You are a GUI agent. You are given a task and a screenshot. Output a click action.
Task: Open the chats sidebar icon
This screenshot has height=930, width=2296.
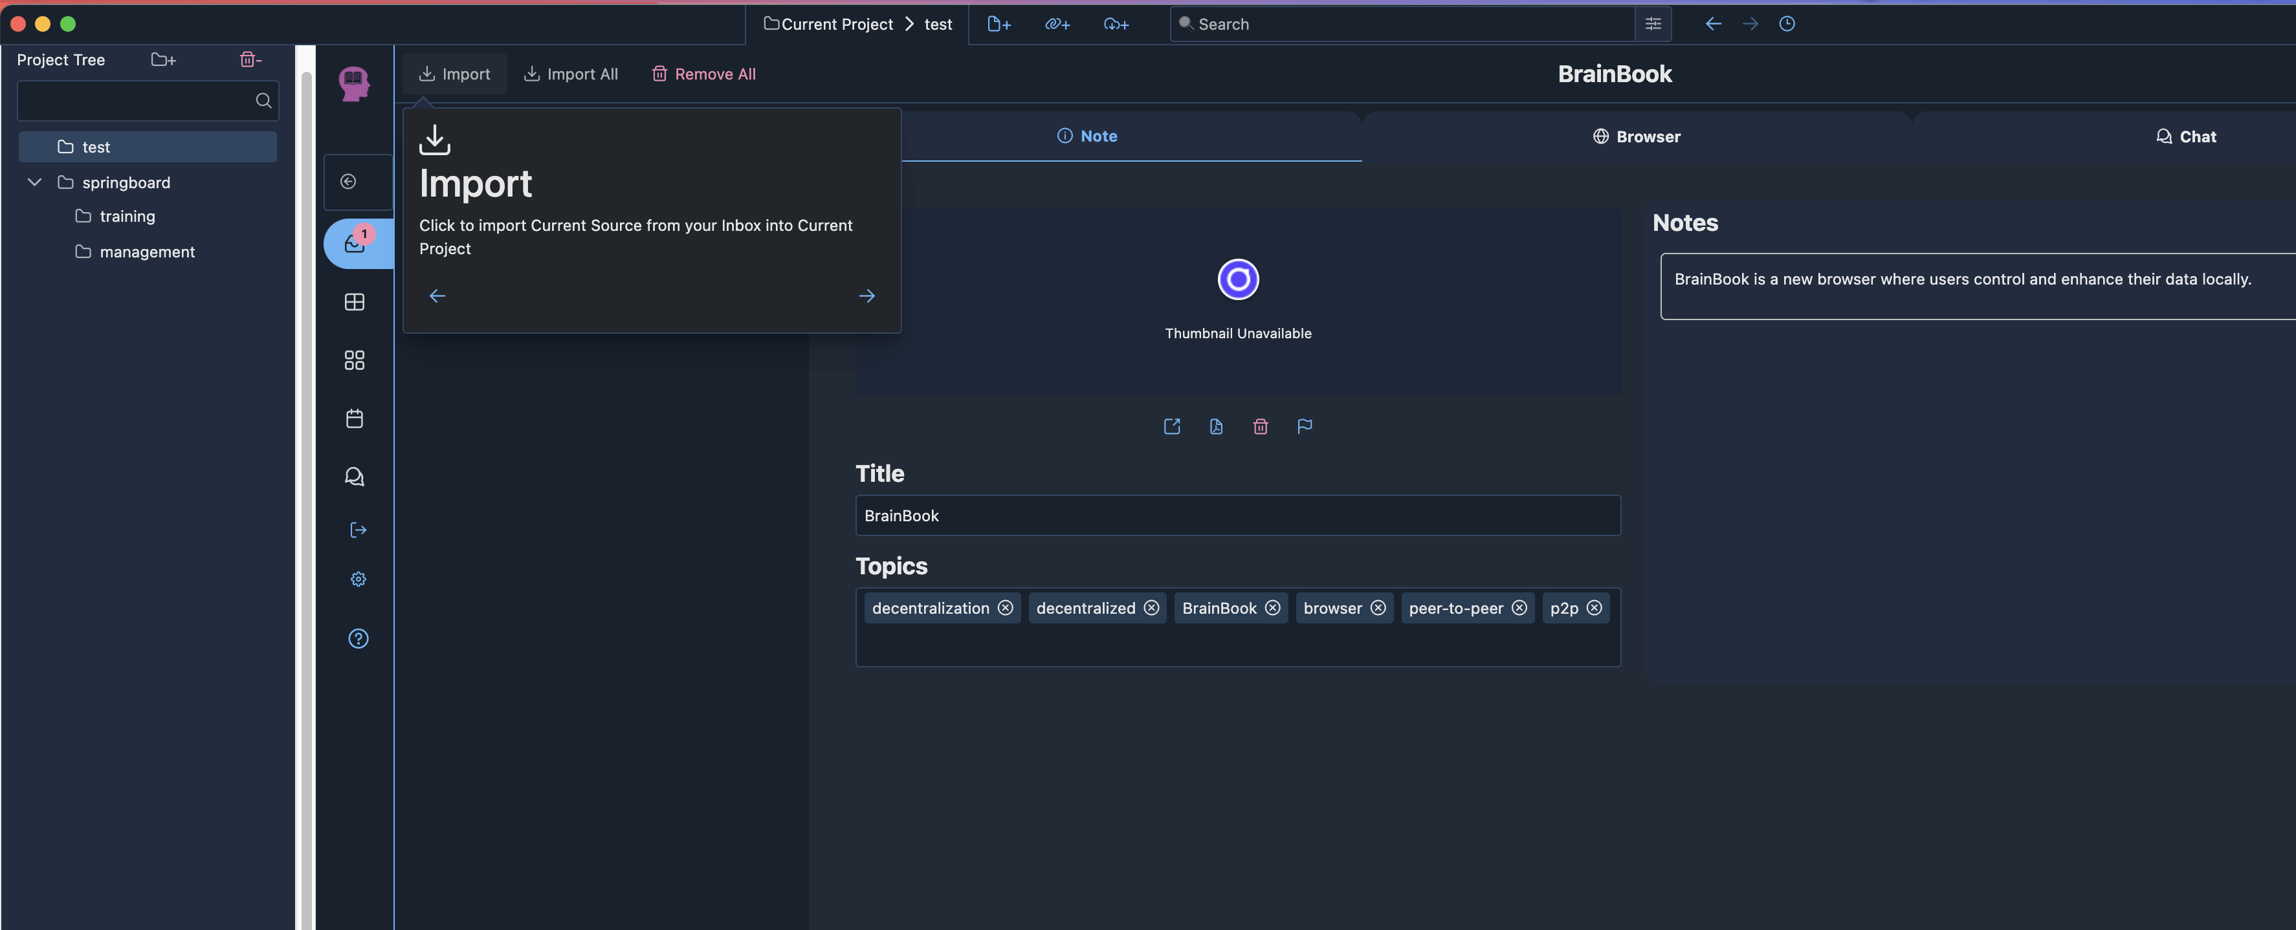(x=355, y=477)
